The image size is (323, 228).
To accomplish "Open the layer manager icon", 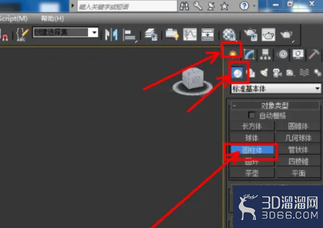I will coord(151,34).
